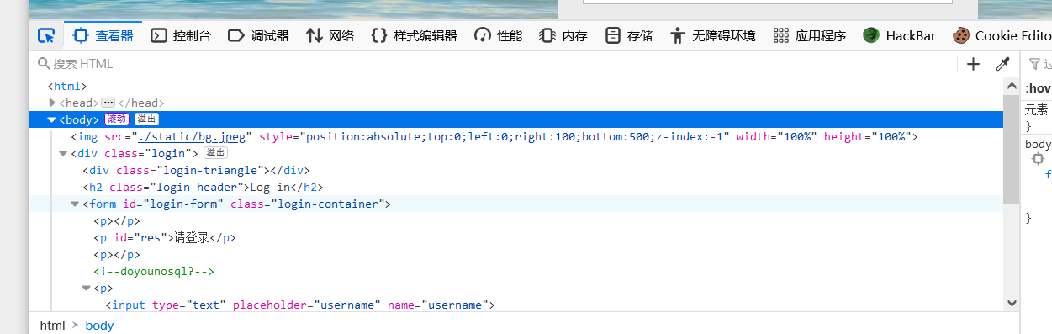Open the HackBar extension tab
Image resolution: width=1052 pixels, height=334 pixels.
click(900, 35)
